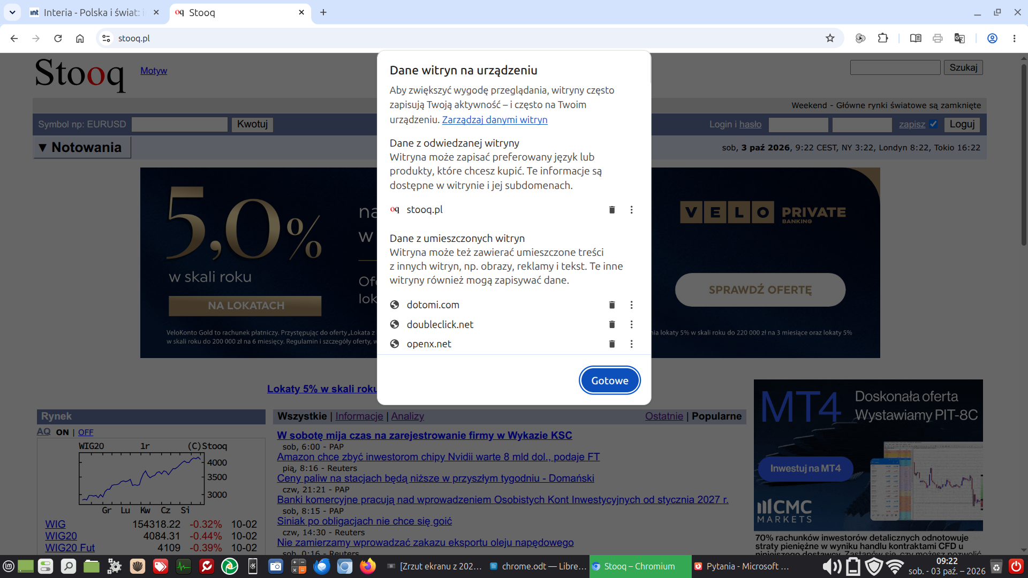Viewport: 1028px width, 578px height.
Task: Reload the stooq.pl page
Action: 58,39
